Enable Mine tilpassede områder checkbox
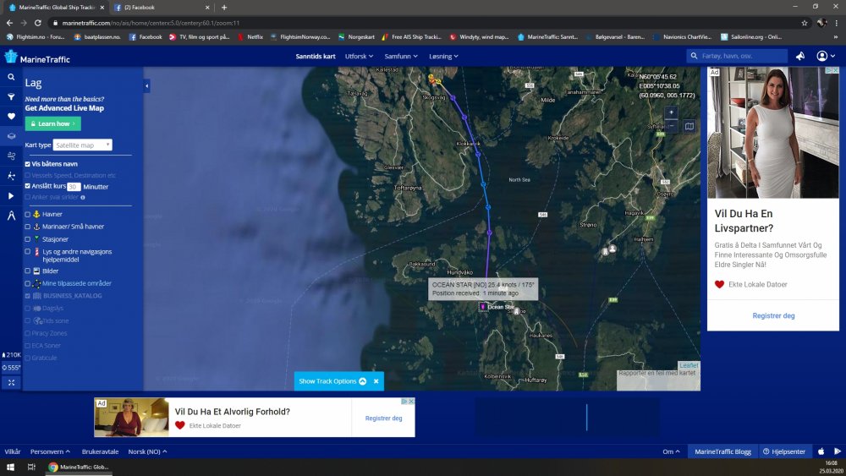This screenshot has width=846, height=476. tap(28, 283)
